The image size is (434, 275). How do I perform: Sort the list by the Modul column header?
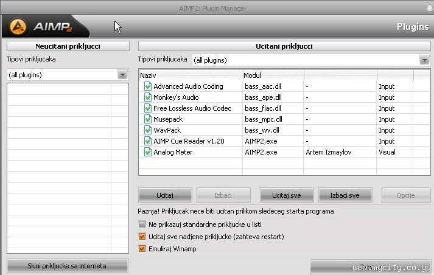pos(273,75)
